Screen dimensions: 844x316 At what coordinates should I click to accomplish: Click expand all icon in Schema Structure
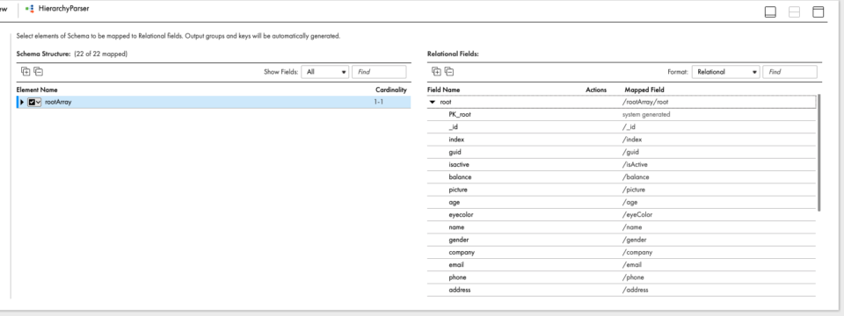[25, 71]
